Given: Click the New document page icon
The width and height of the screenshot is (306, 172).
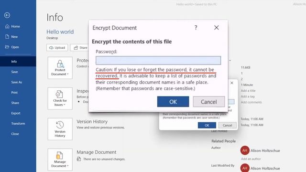Looking at the screenshot, I should coord(7,37).
